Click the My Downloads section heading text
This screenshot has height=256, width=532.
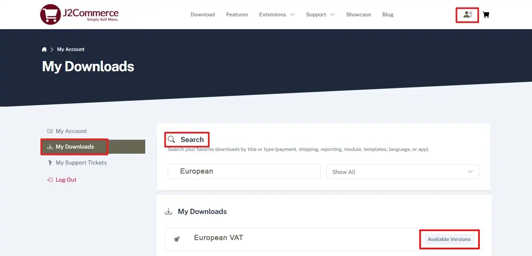pyautogui.click(x=203, y=212)
